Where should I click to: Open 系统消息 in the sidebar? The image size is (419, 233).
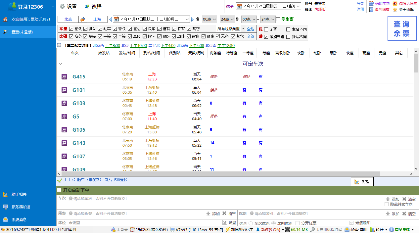click(28, 220)
